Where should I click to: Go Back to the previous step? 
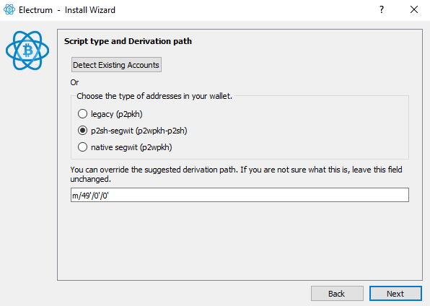[x=337, y=294]
